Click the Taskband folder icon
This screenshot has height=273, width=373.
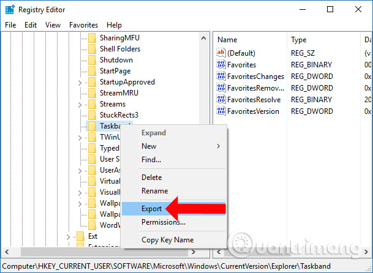click(x=92, y=126)
